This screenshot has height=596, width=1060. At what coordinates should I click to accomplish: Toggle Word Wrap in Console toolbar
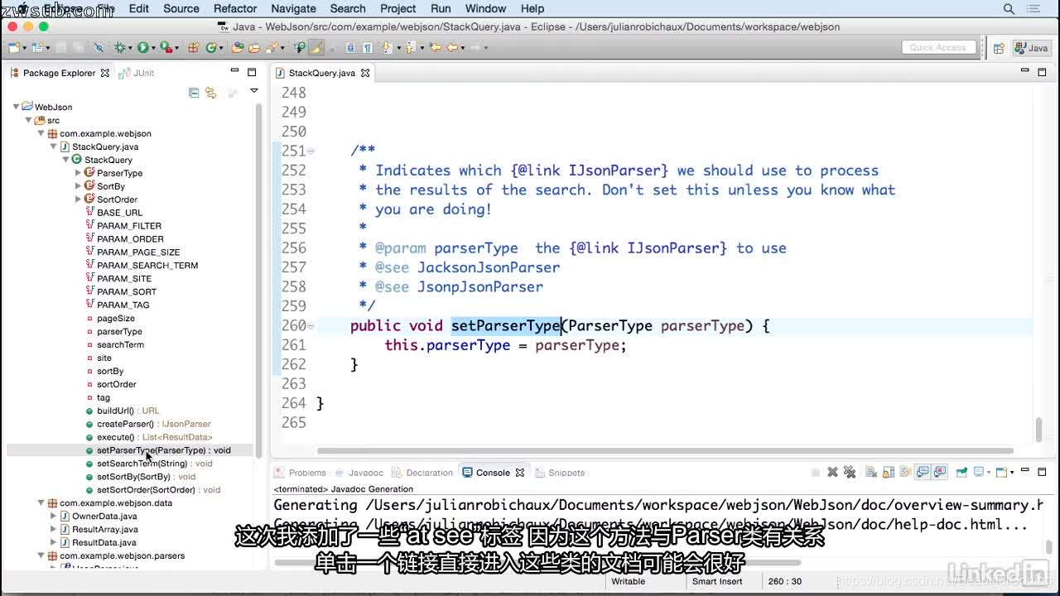coord(905,473)
